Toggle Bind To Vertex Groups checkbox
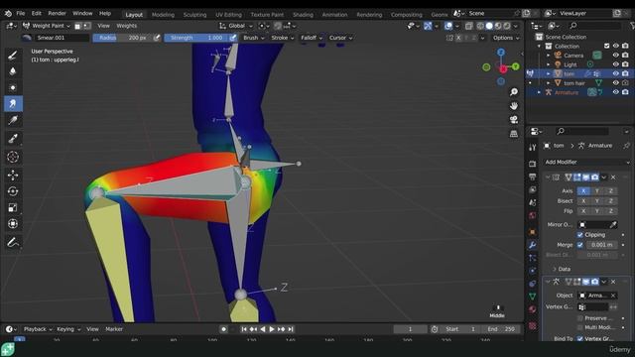The height and width of the screenshot is (357, 635). coord(579,338)
